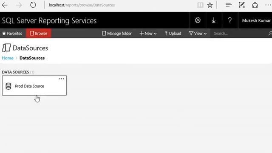Select the Browse tab

pyautogui.click(x=39, y=33)
